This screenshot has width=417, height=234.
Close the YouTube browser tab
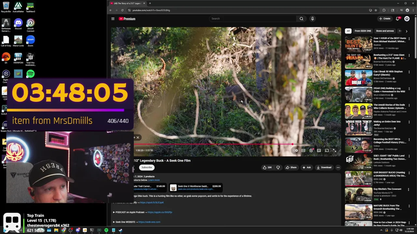[x=144, y=3]
